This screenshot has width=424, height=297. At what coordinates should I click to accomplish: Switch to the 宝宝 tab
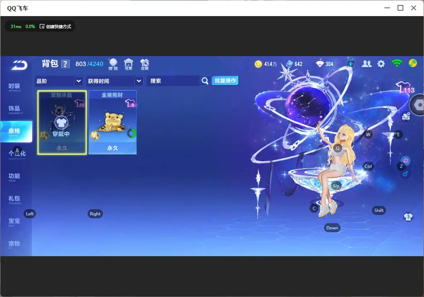tap(14, 222)
